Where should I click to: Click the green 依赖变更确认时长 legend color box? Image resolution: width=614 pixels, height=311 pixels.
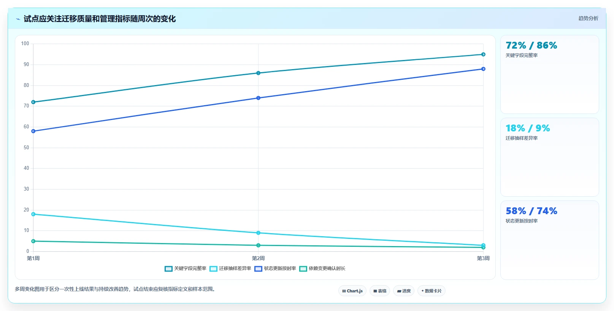coord(303,269)
